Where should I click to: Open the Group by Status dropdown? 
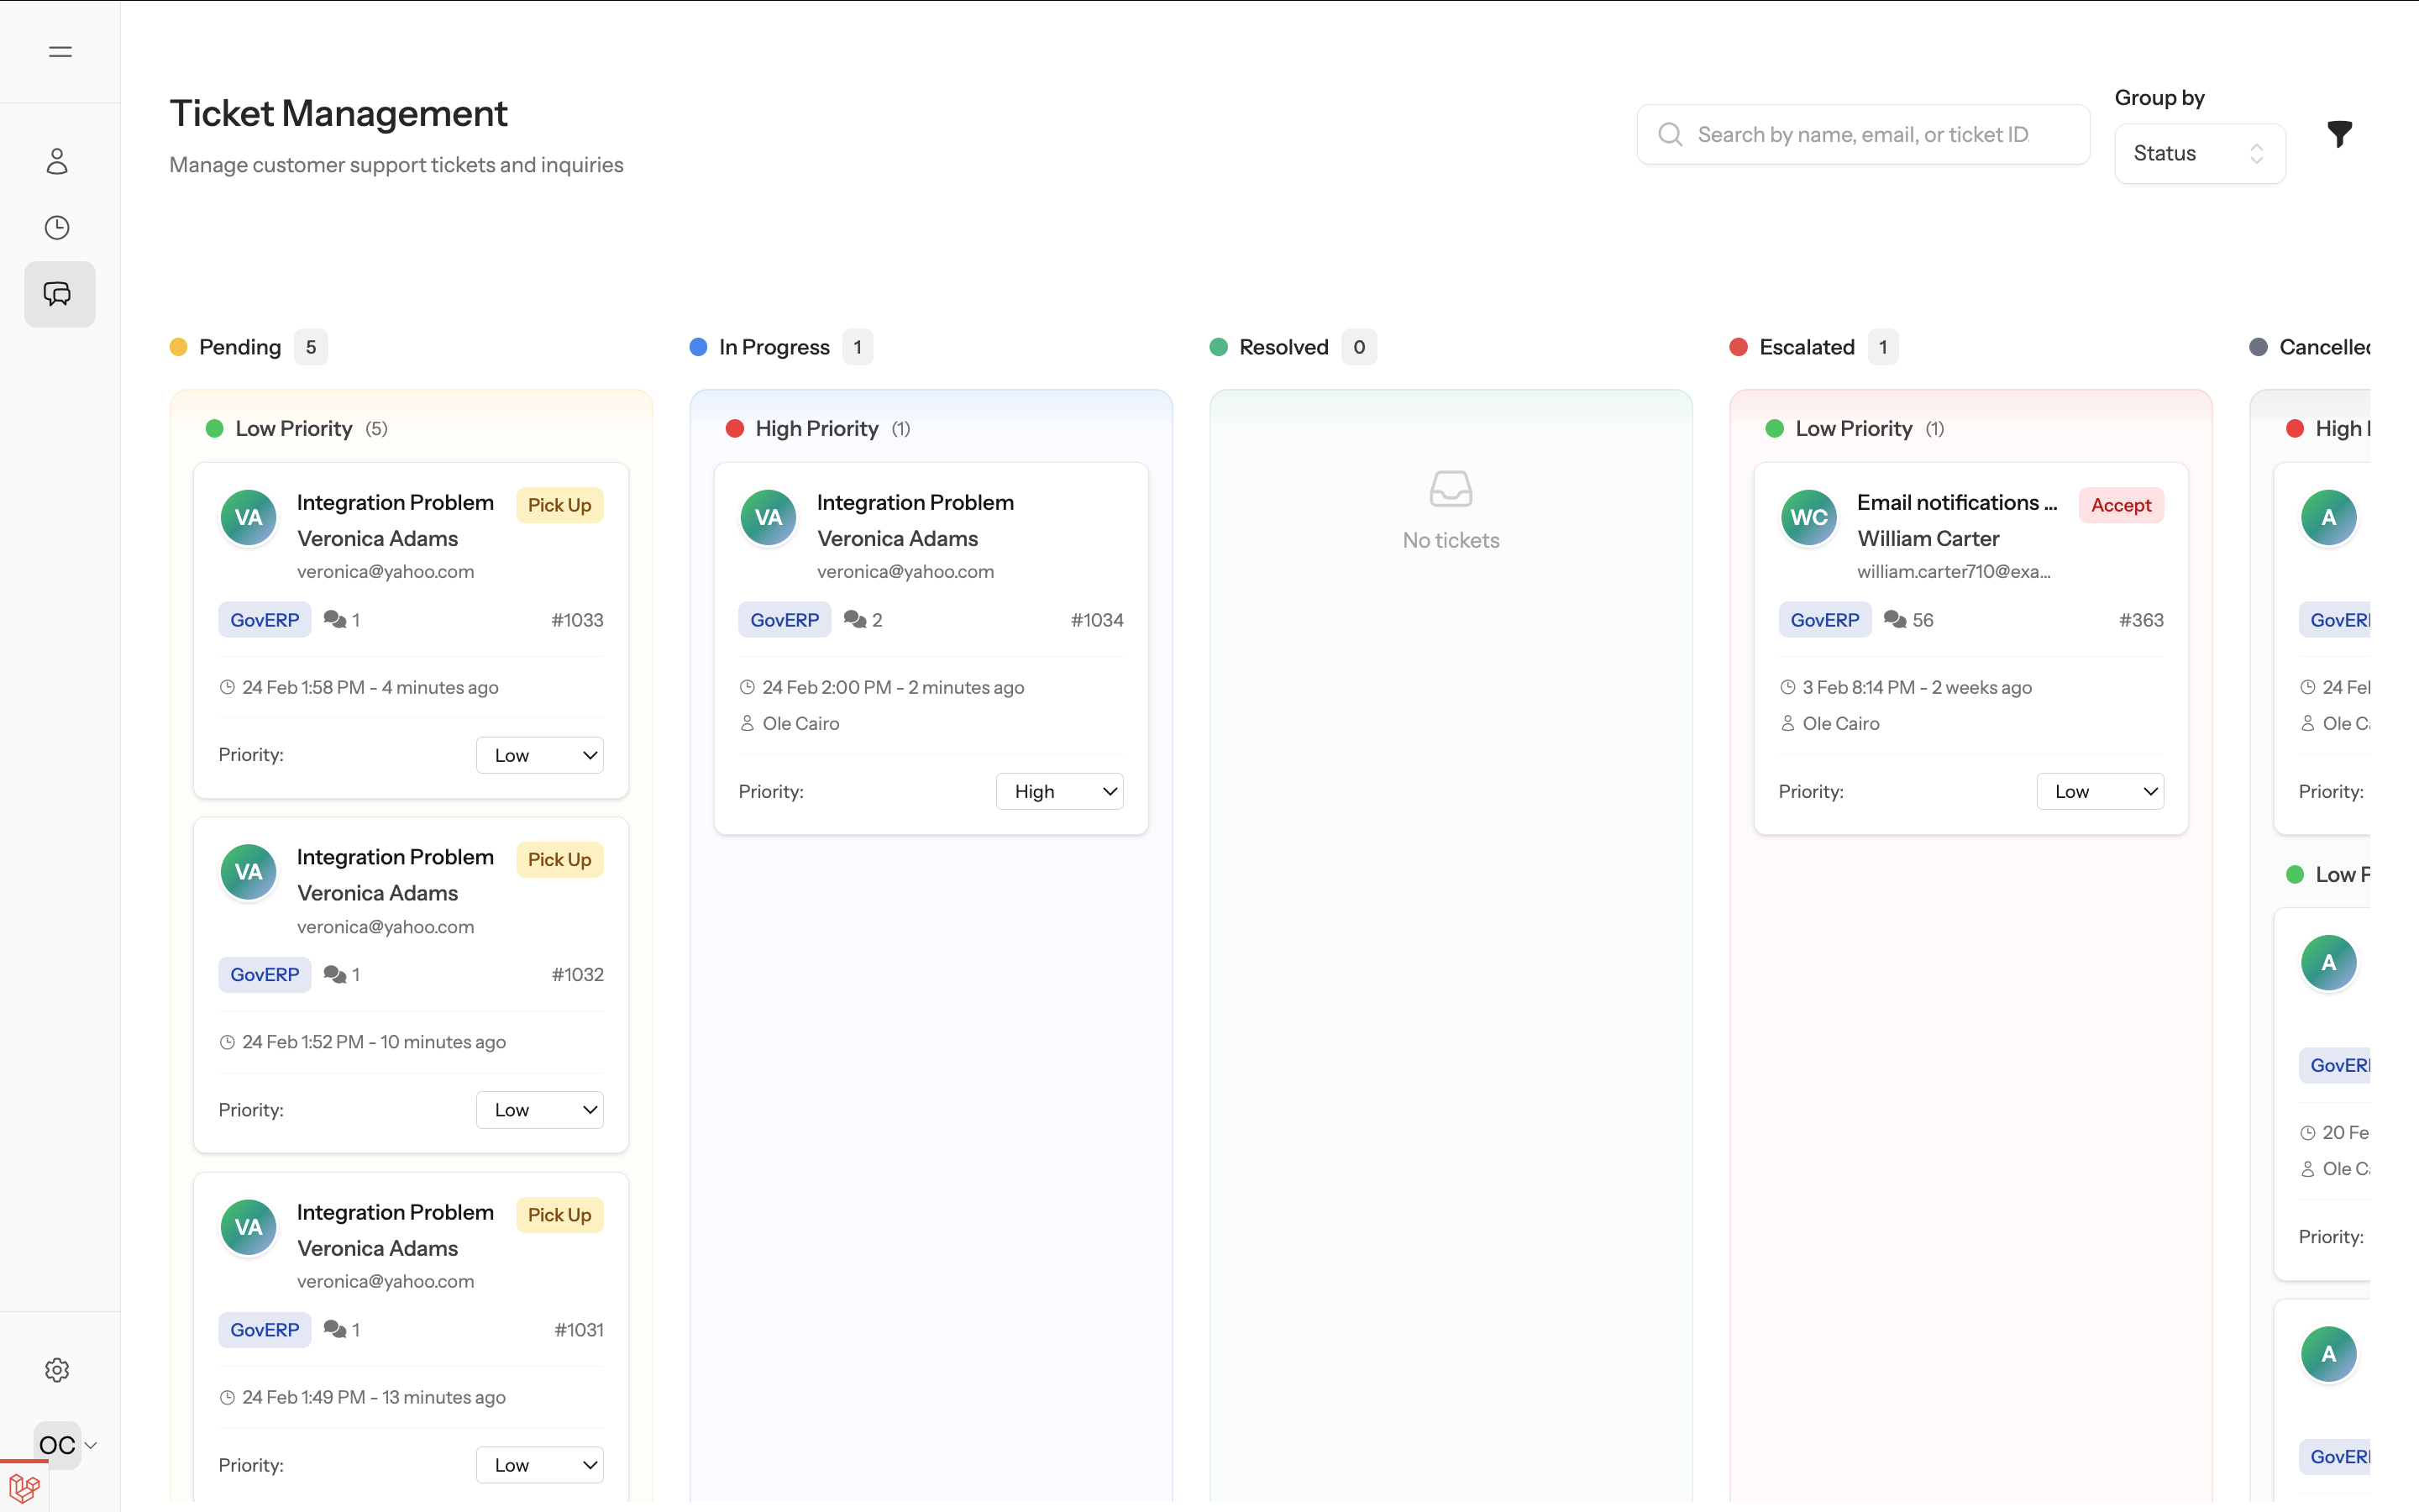2199,154
